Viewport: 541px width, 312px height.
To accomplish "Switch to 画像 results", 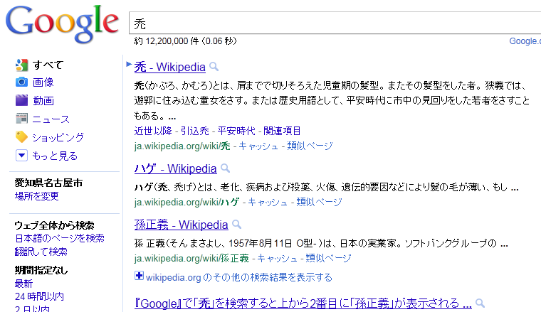I will click(43, 82).
